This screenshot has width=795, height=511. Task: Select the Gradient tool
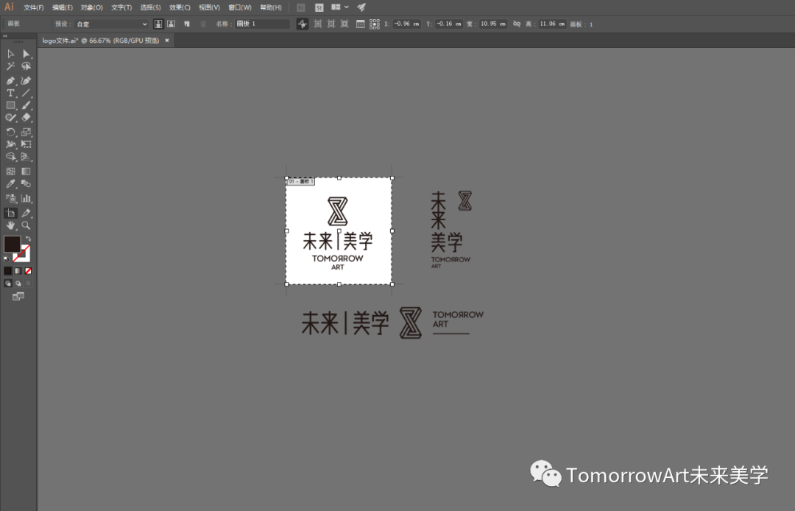(x=26, y=172)
